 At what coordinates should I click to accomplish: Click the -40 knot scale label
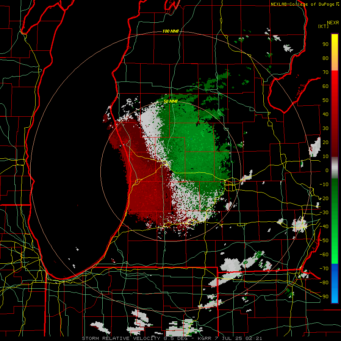click(324, 227)
